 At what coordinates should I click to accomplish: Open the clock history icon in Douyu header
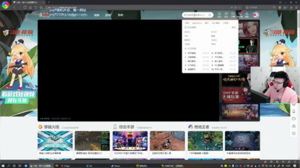[219, 15]
